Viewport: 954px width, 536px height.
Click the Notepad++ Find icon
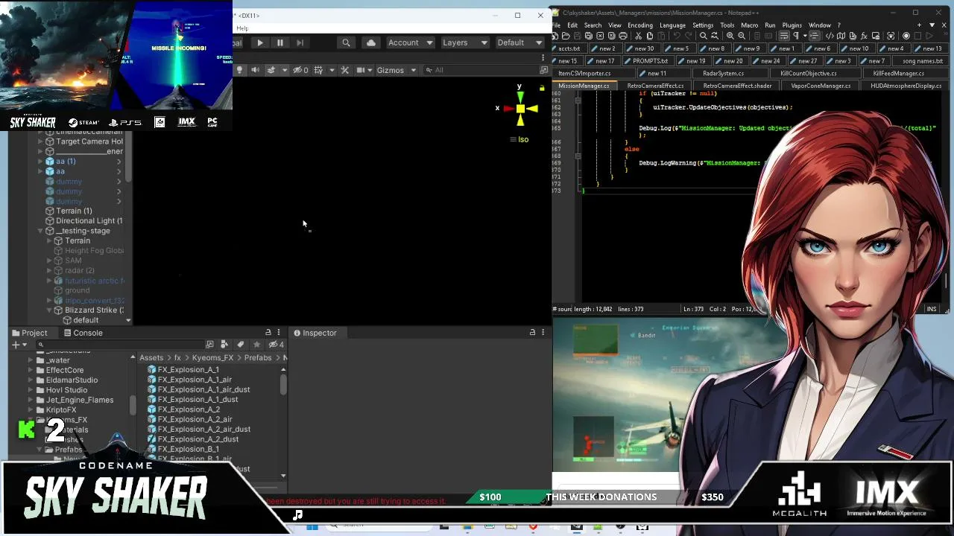[x=703, y=36]
